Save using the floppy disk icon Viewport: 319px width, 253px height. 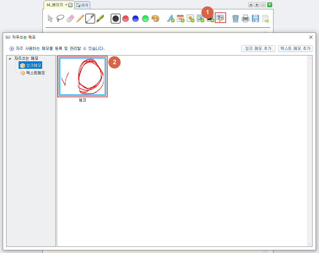tap(255, 19)
